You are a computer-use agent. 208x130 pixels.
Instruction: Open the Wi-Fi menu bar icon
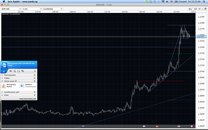[163, 2]
